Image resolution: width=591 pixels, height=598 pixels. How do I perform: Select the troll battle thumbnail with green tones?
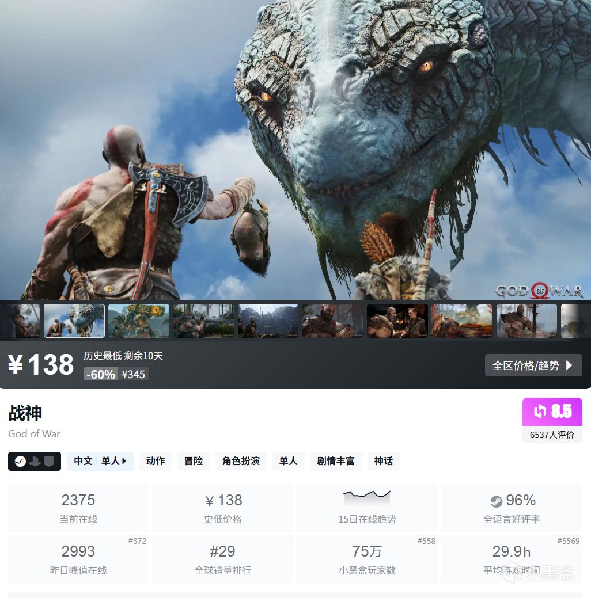coord(139,321)
